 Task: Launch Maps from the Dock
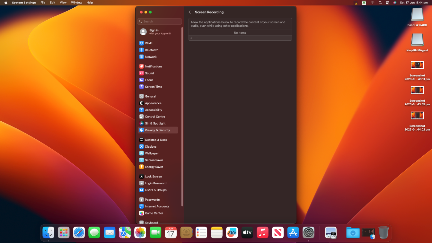(x=125, y=232)
